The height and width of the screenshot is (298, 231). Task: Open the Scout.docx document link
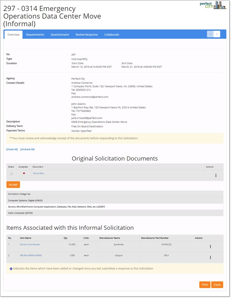[x=39, y=173]
